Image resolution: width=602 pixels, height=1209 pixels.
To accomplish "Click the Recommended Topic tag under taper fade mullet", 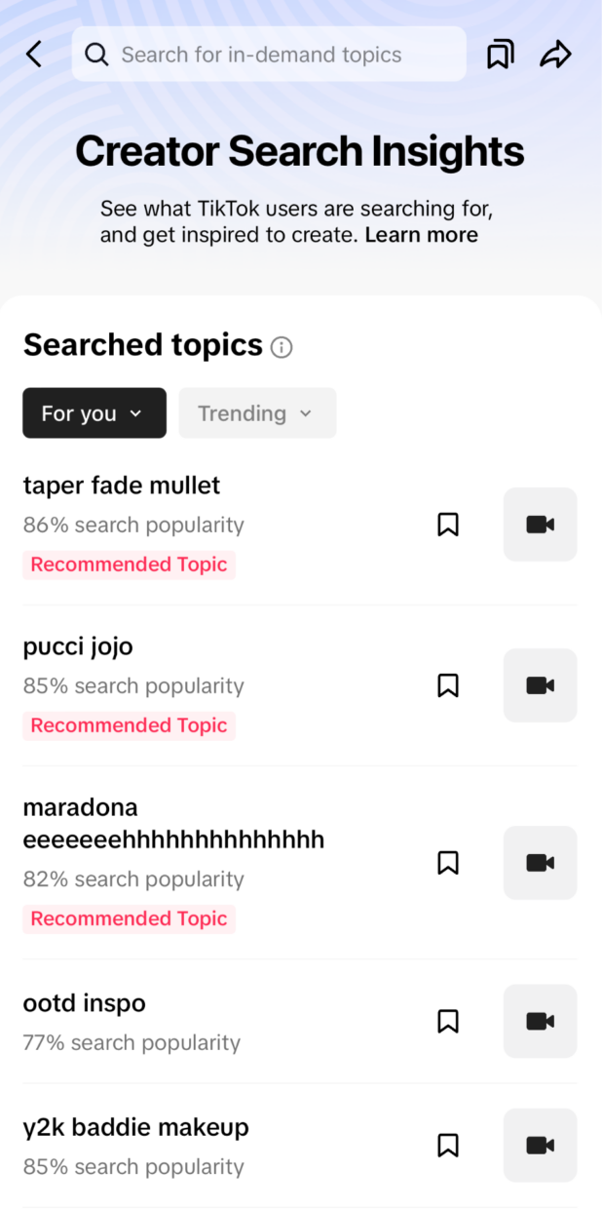I will click(129, 565).
